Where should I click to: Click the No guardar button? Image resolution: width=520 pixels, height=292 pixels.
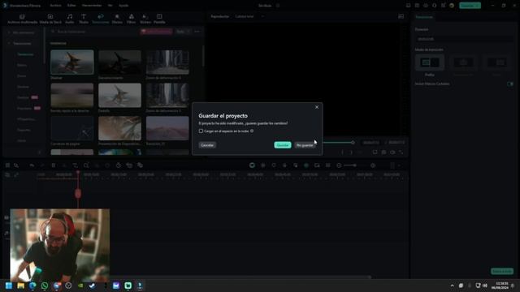[x=305, y=145]
